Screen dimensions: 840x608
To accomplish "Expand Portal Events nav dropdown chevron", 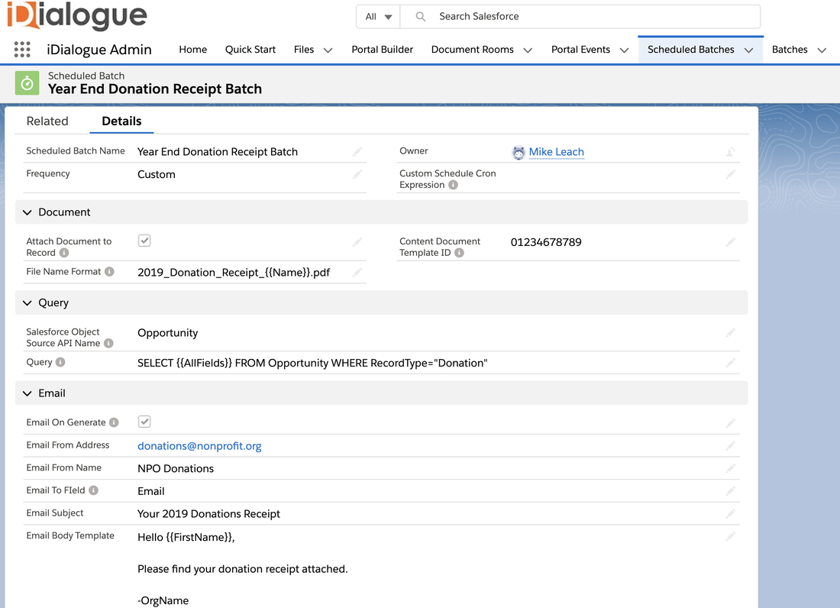I will [x=624, y=50].
